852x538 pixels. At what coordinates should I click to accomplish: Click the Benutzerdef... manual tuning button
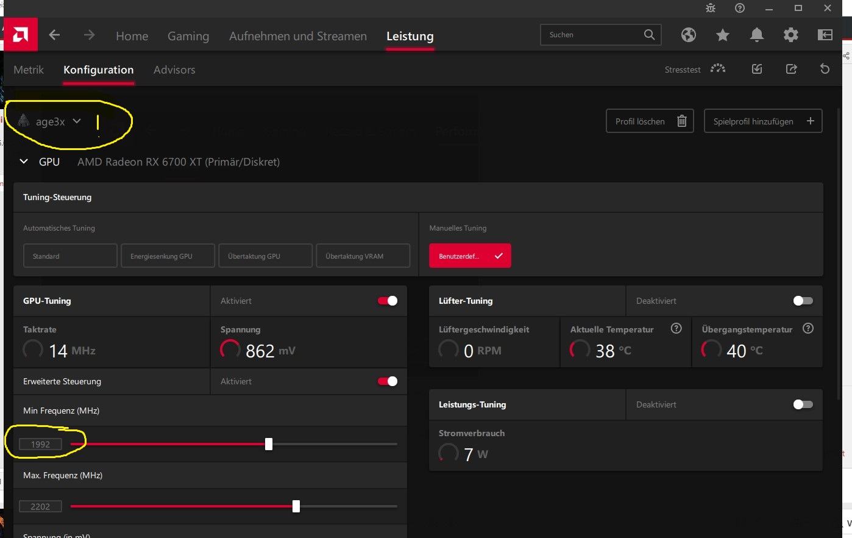470,256
